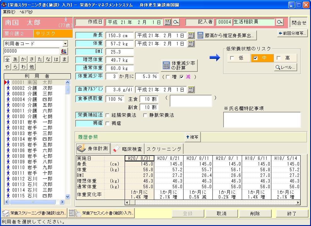The width and height of the screenshot is (311, 226).
Task: Click the 前回分複写 button
Action: 292,33
